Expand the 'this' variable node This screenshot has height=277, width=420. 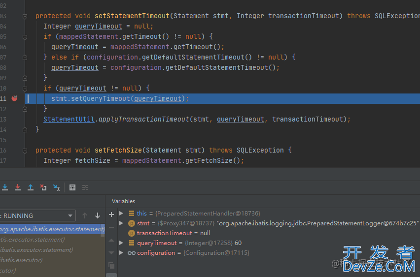click(121, 213)
